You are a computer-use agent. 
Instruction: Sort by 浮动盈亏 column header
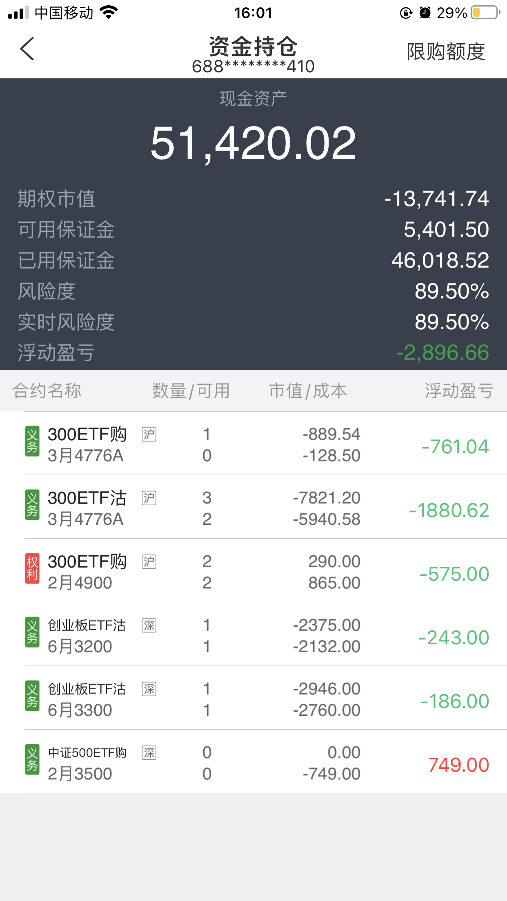click(x=459, y=391)
